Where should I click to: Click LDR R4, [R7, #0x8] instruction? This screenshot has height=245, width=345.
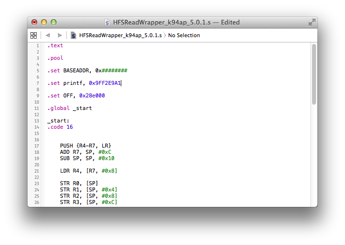[x=89, y=171]
